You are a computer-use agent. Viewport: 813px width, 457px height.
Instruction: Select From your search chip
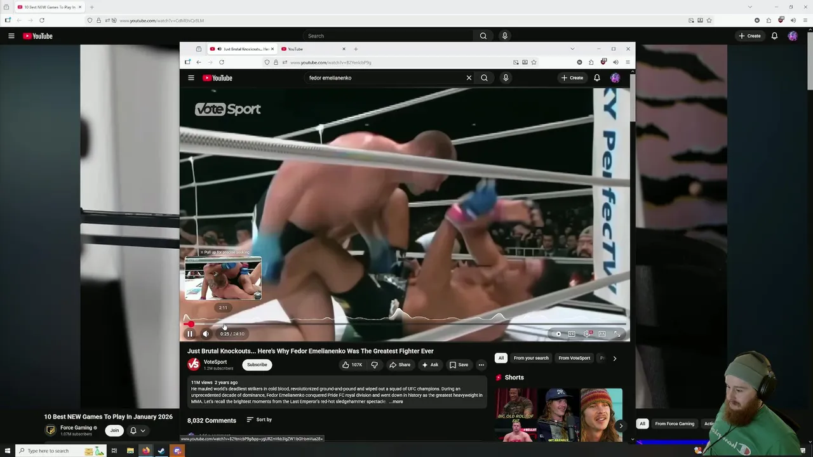point(531,358)
